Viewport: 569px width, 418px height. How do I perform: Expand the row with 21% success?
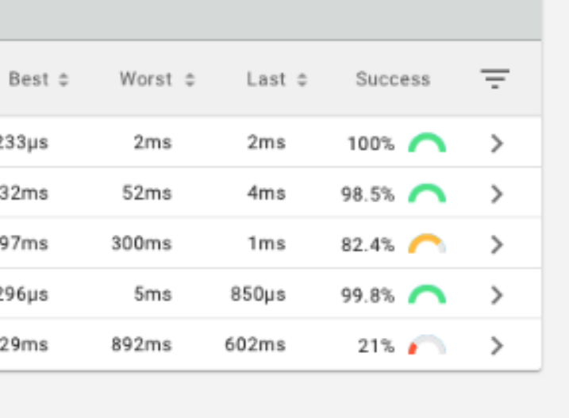click(497, 346)
